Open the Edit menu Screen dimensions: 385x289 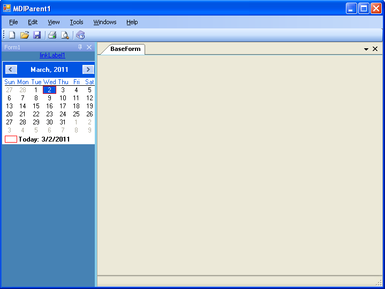33,22
